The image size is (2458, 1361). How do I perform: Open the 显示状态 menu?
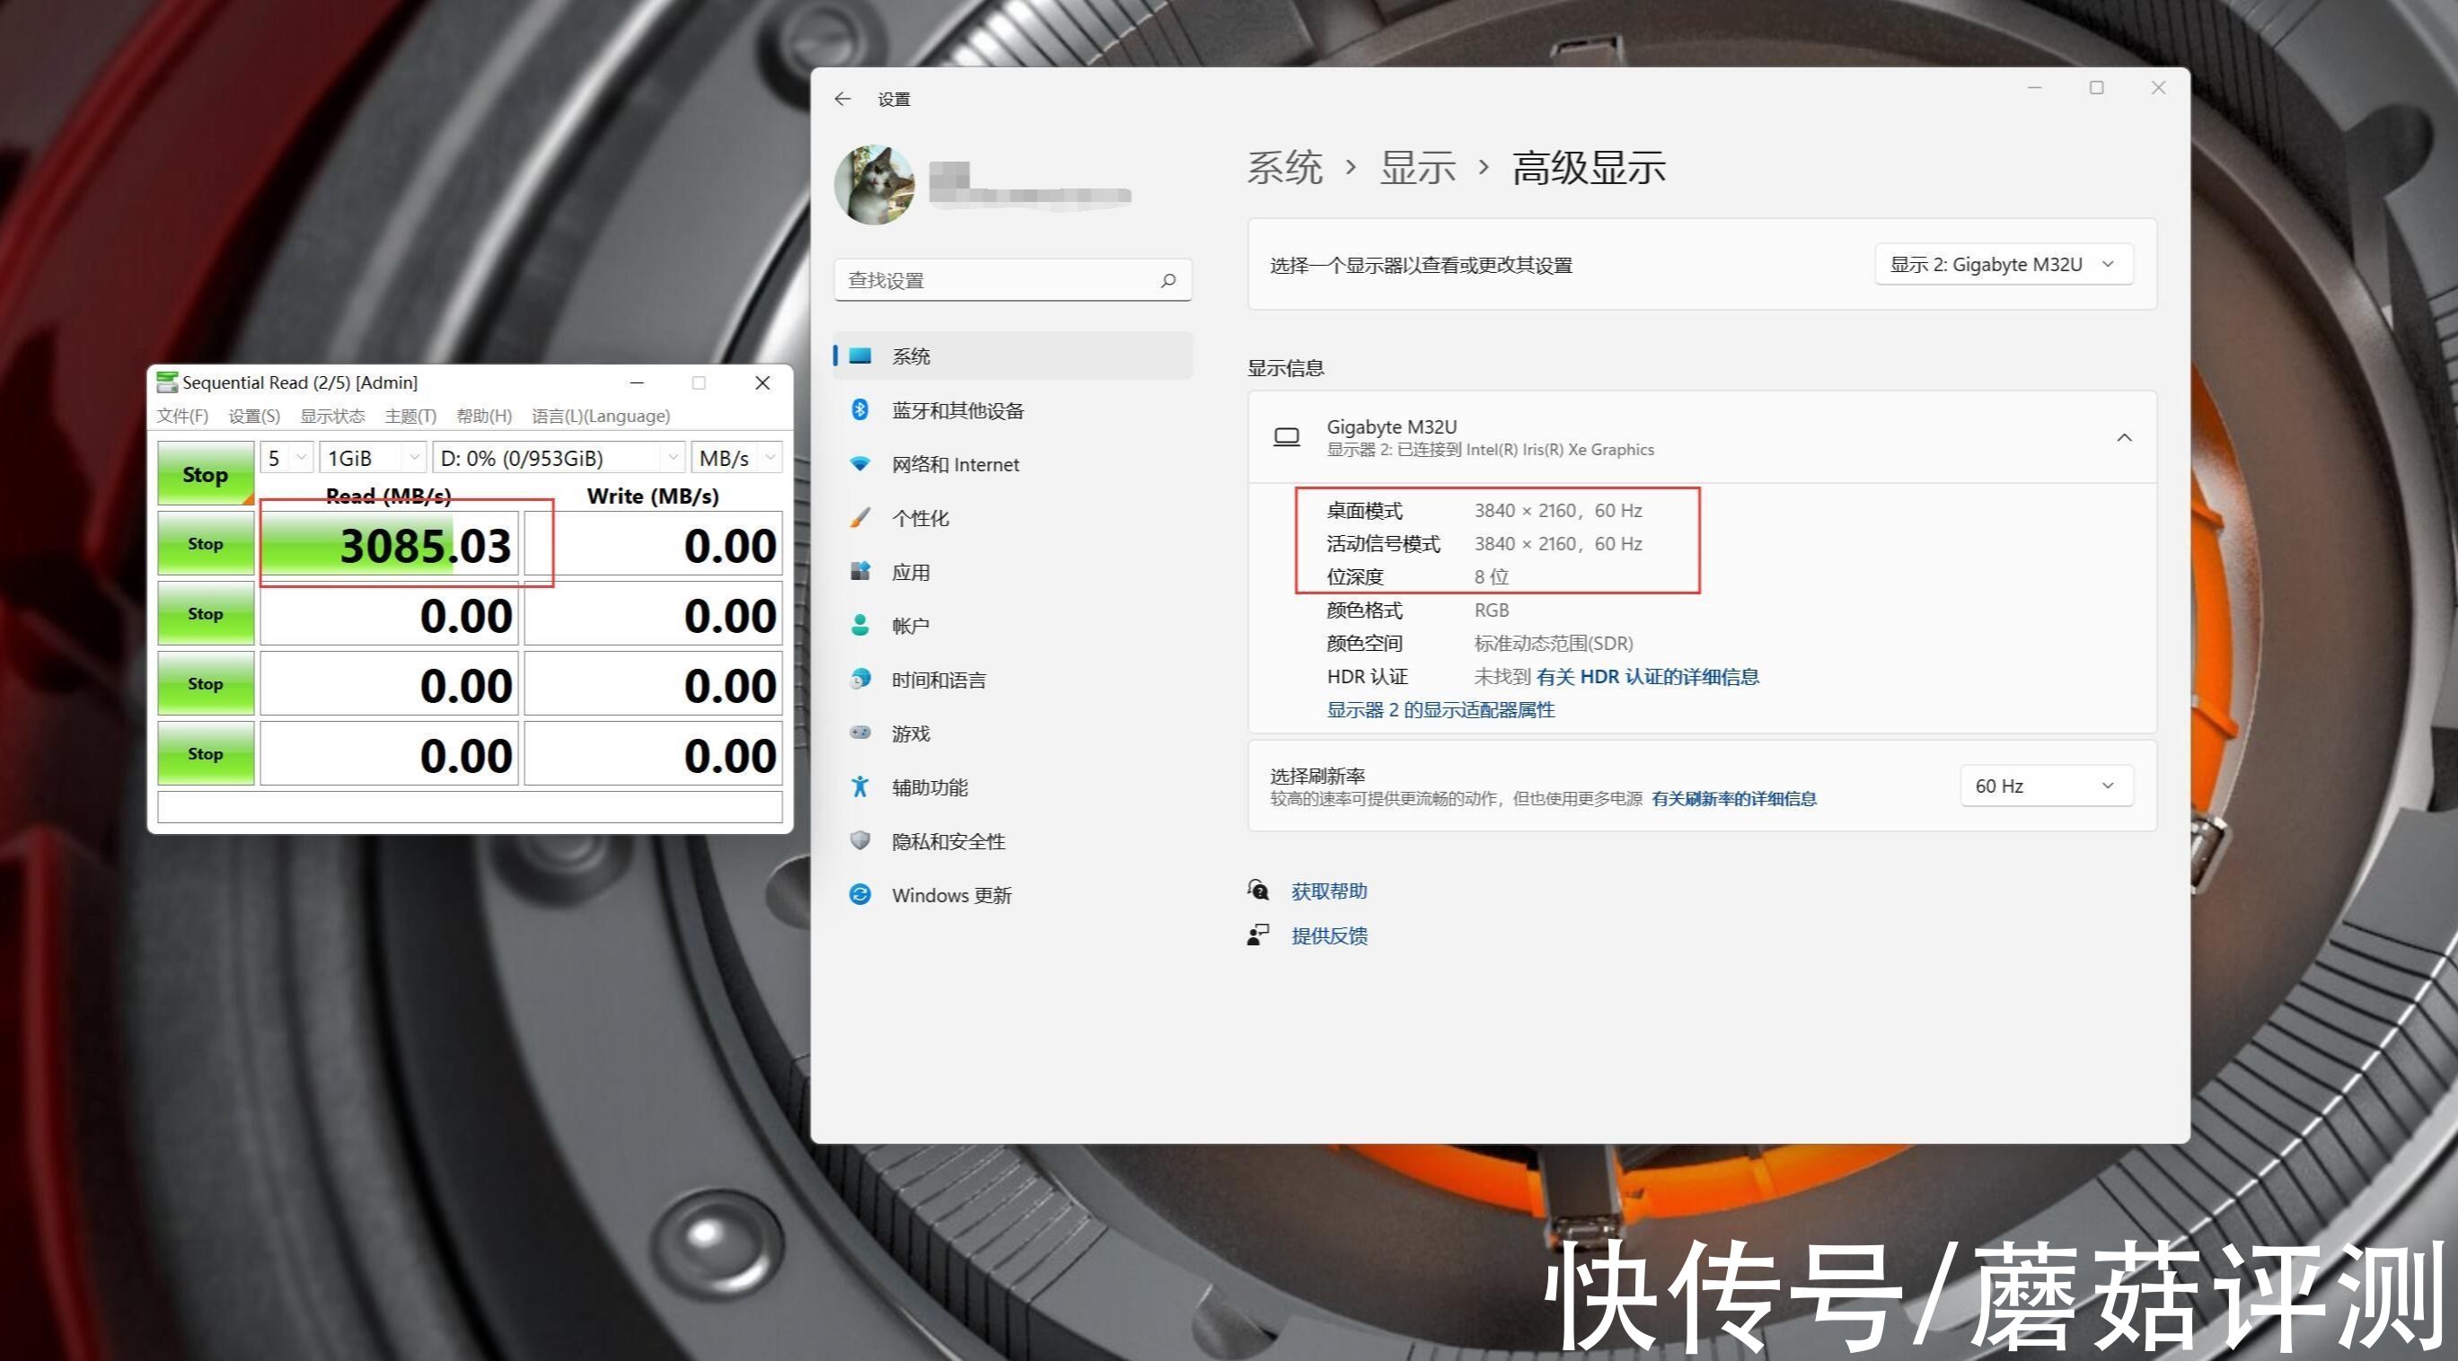point(332,416)
